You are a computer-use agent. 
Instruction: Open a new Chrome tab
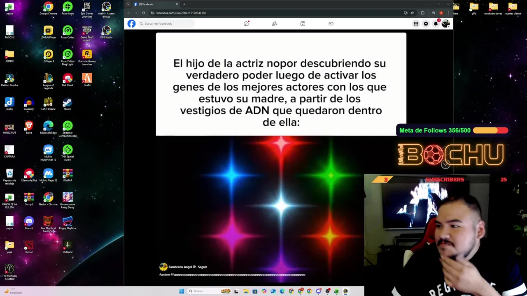pyautogui.click(x=184, y=4)
